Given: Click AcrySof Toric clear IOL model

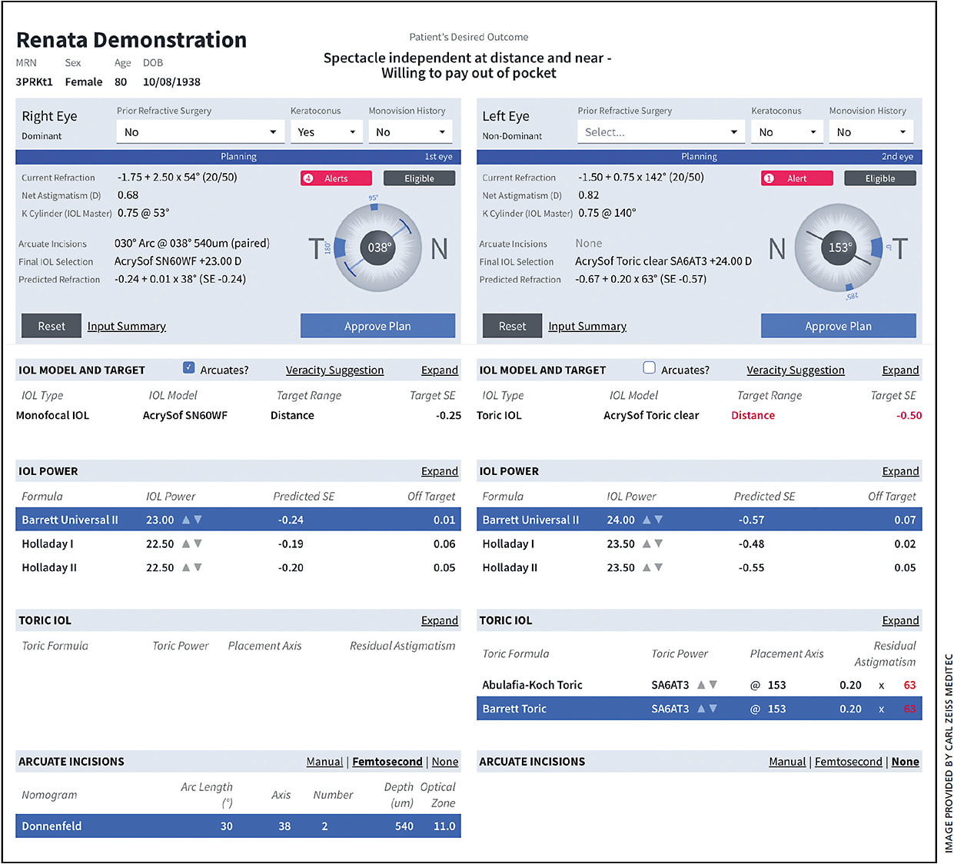Looking at the screenshot, I should tap(651, 415).
